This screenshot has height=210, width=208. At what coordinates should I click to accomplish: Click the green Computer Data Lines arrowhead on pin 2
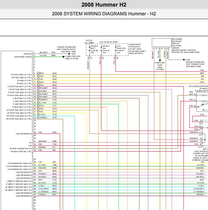coord(64,57)
